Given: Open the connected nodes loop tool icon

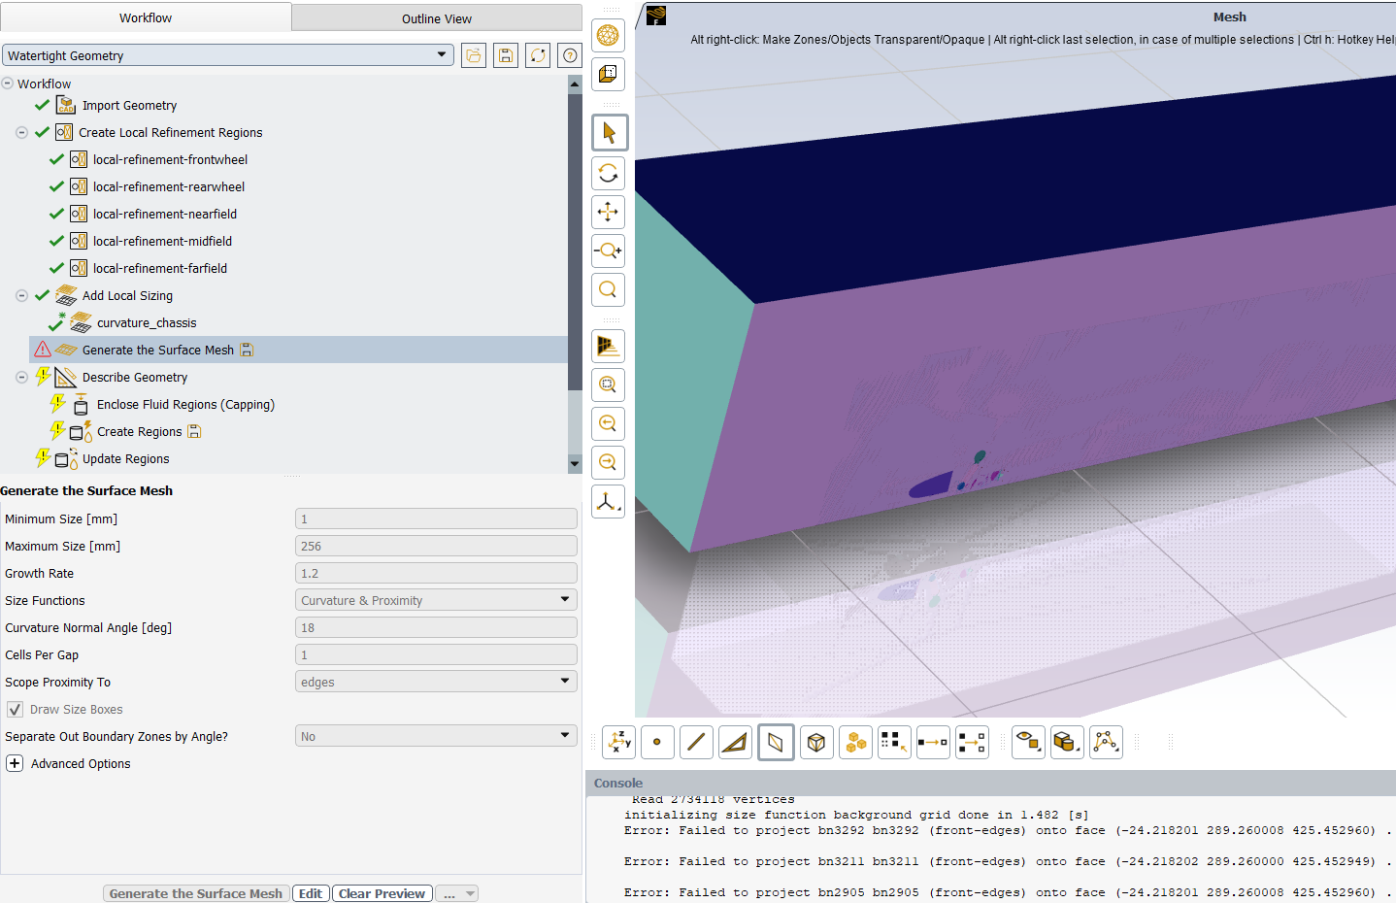Looking at the screenshot, I should [x=1106, y=743].
